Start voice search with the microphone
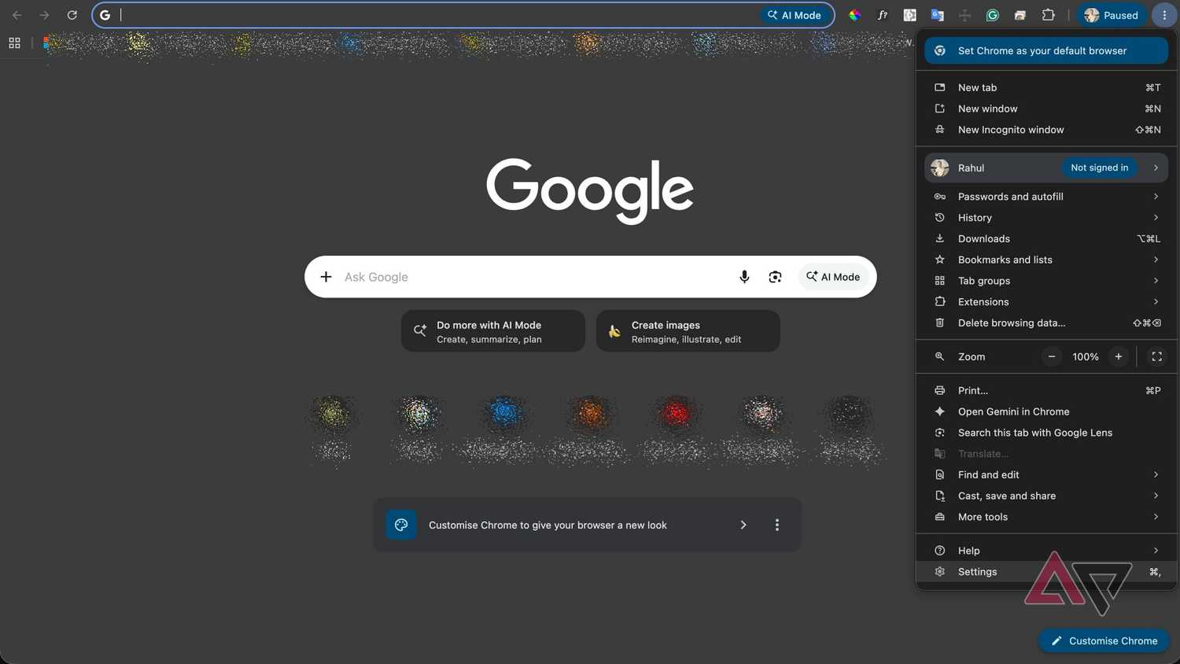 744,277
